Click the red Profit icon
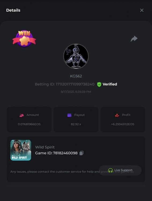Viewport: 152px width, 201px height. point(117,115)
